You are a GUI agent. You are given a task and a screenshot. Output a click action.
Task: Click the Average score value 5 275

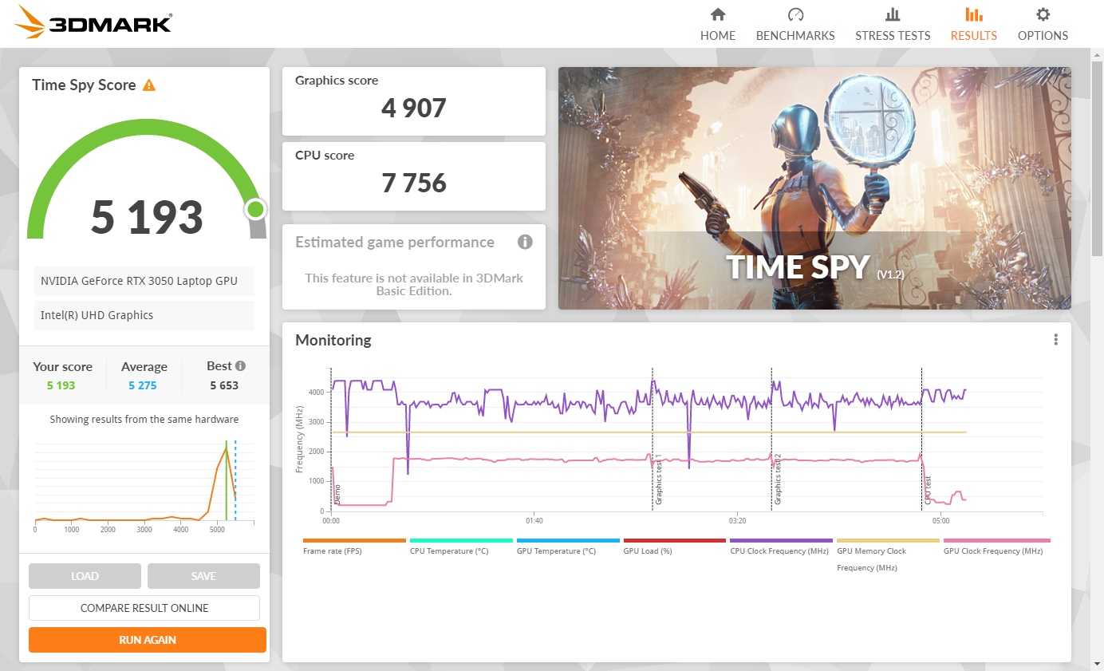coord(143,385)
